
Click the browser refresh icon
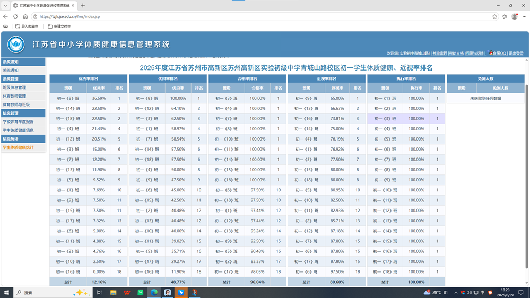[x=15, y=16]
